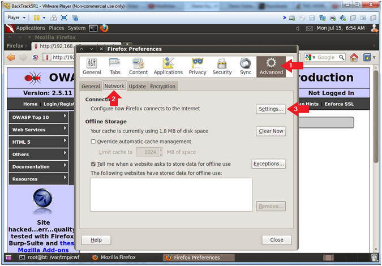The width and height of the screenshot is (382, 266).
Task: Enable Override automatic cache management
Action: pyautogui.click(x=93, y=141)
